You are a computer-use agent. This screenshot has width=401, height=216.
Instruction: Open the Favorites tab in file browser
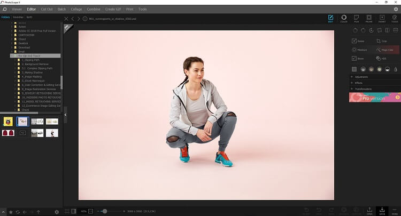pos(18,17)
